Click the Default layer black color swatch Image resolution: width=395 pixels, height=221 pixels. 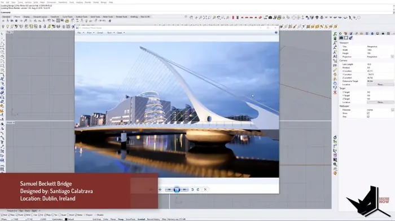tap(66, 219)
